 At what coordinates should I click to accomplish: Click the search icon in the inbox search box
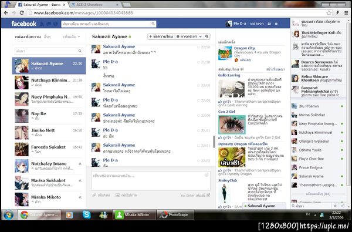click(x=80, y=51)
